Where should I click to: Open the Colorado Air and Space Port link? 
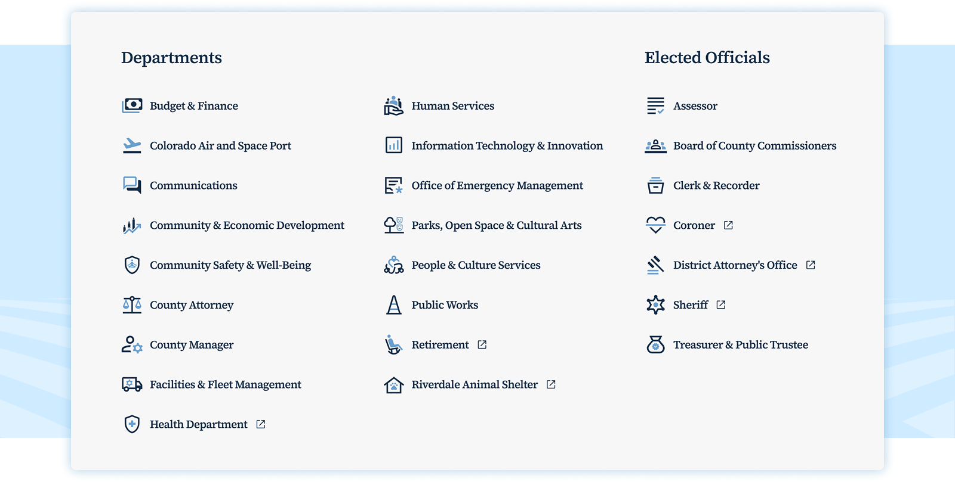pyautogui.click(x=220, y=146)
